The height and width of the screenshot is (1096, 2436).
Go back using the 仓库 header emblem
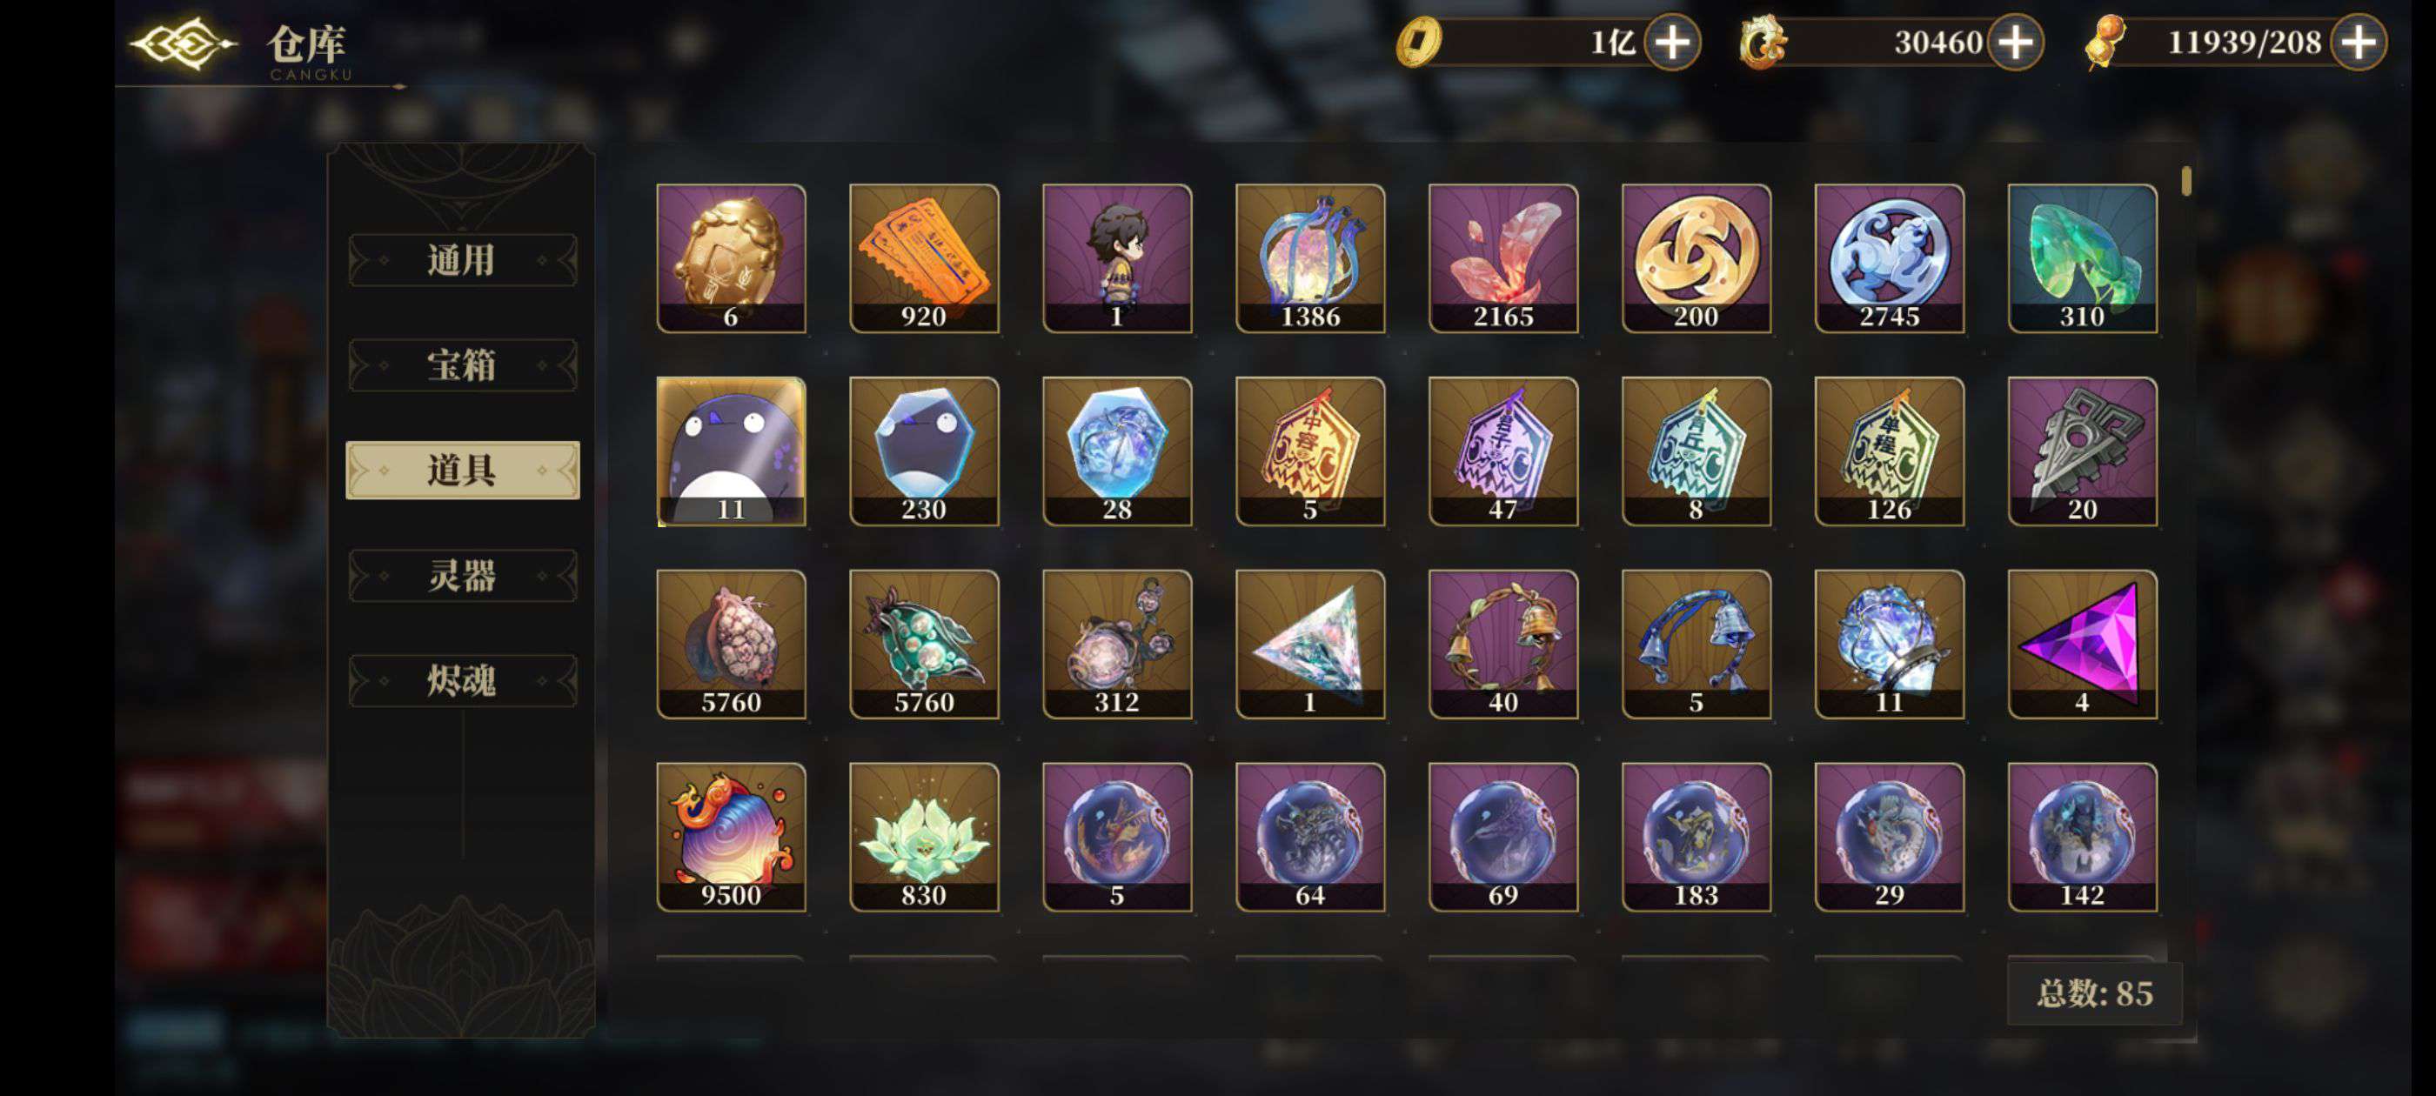click(183, 43)
